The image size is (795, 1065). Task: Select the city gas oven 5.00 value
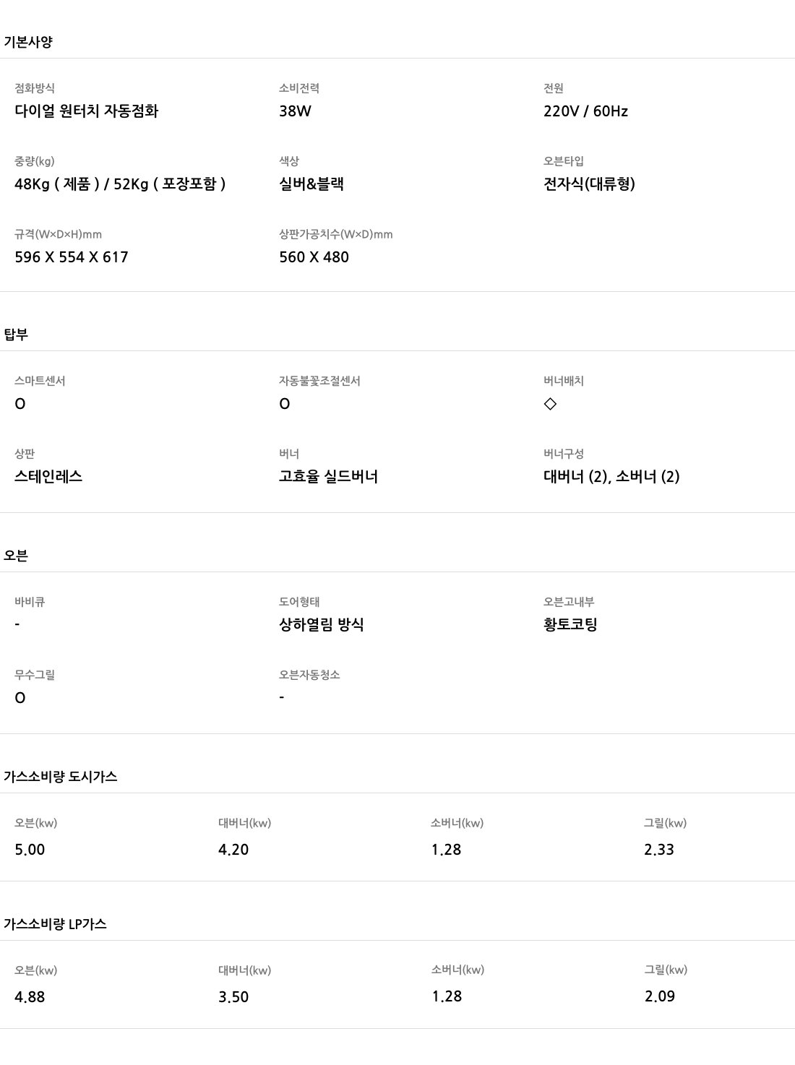30,850
